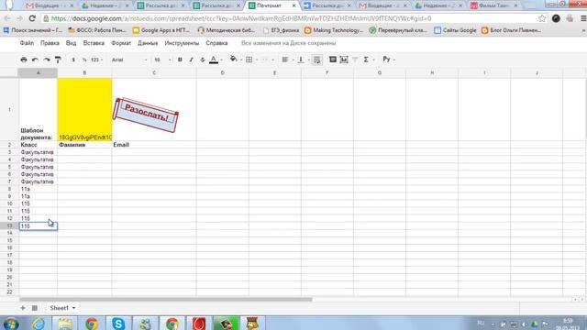Image resolution: width=587 pixels, height=330 pixels.
Task: Select the Класс header cell
Action: (x=38, y=145)
